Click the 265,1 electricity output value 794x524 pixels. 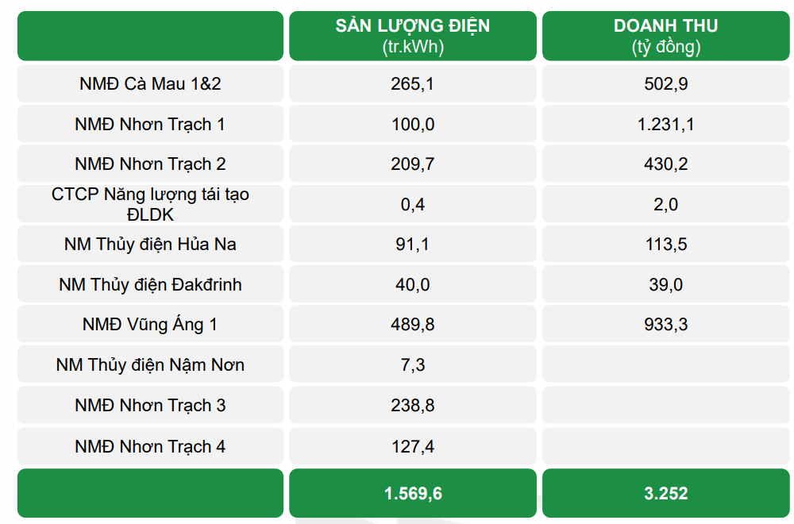click(x=413, y=83)
